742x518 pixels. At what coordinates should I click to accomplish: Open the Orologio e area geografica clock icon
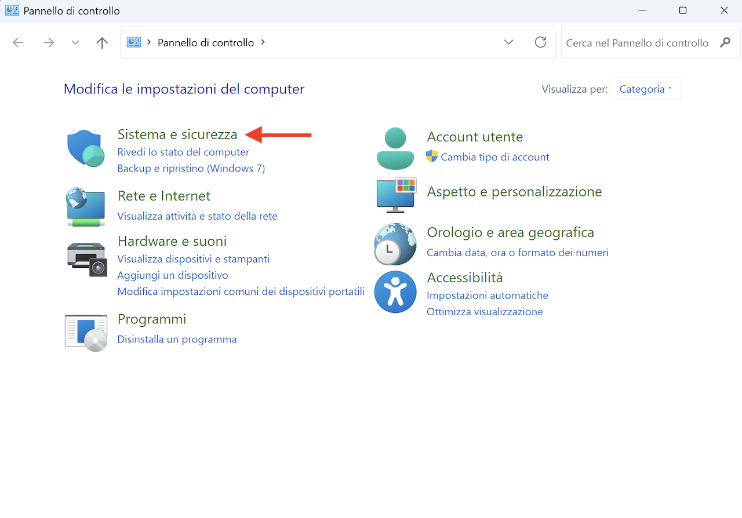click(395, 244)
